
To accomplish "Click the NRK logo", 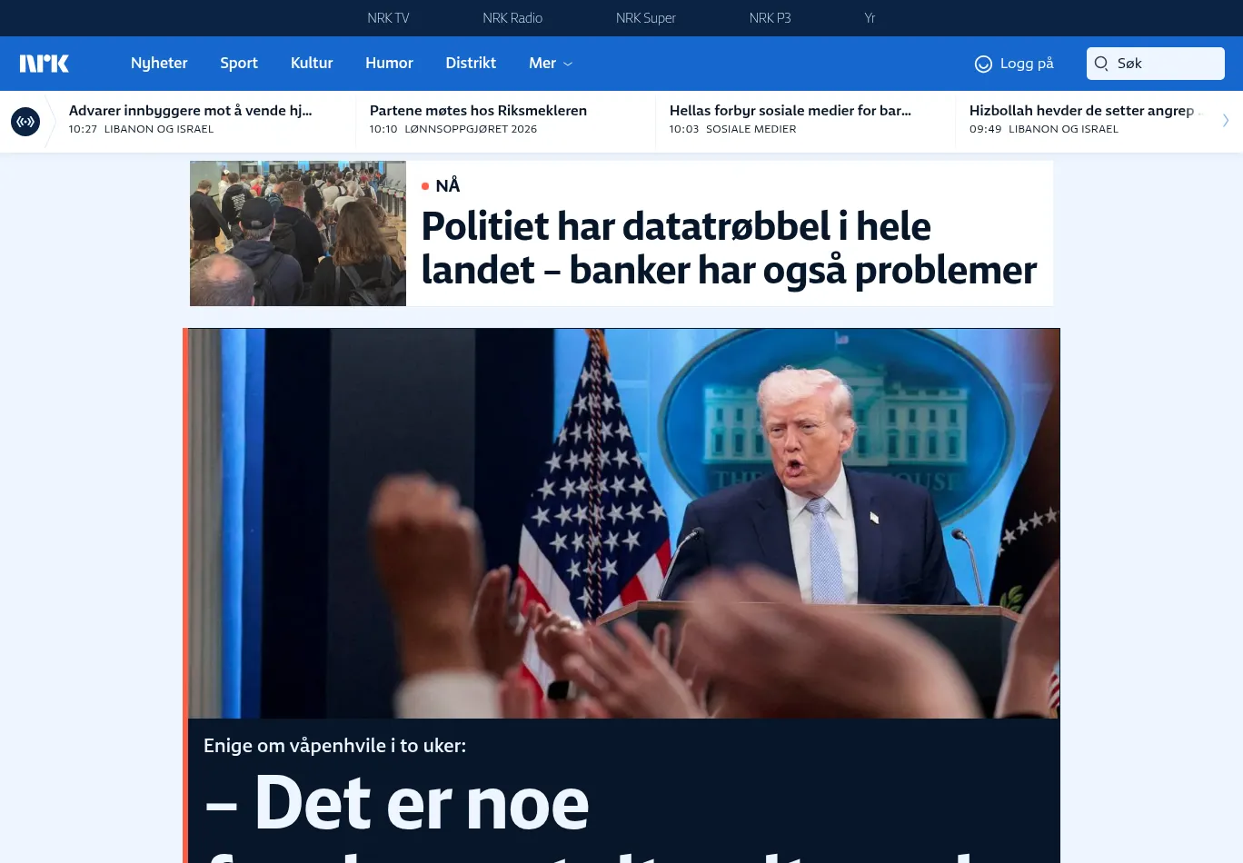I will [45, 64].
